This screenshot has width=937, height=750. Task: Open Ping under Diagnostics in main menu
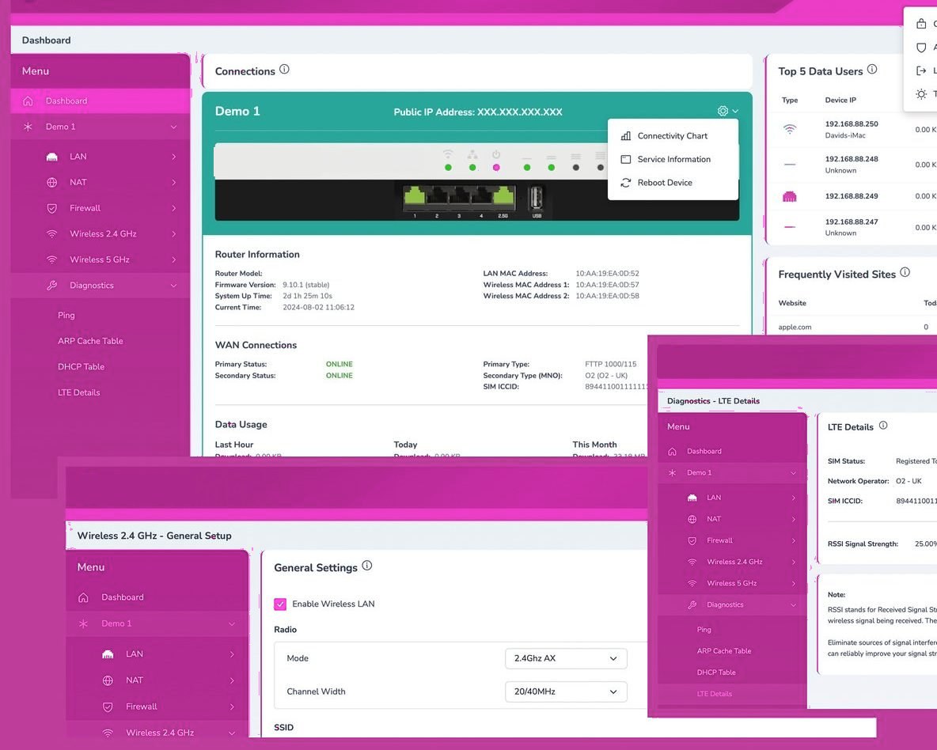coord(66,315)
